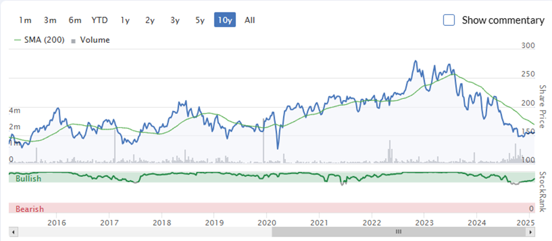The width and height of the screenshot is (552, 241).
Task: Show All available price history
Action: (250, 20)
